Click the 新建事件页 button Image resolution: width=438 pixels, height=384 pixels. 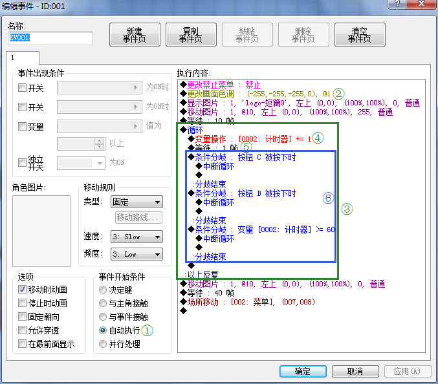[x=135, y=34]
